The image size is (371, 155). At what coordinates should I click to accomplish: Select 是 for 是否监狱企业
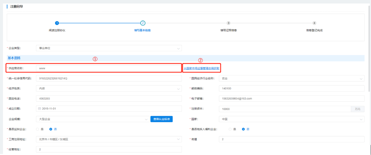(37, 129)
